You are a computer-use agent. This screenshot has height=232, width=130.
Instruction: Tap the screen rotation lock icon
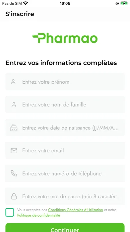(x=117, y=3)
